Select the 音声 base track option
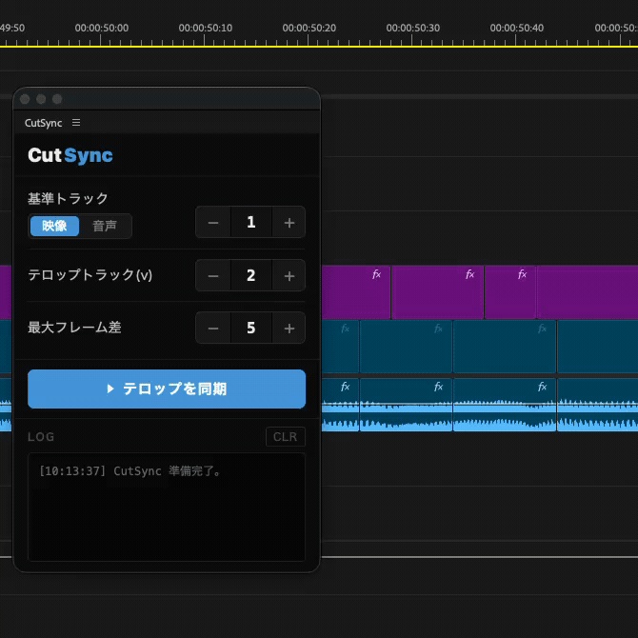The width and height of the screenshot is (638, 638). pos(105,226)
